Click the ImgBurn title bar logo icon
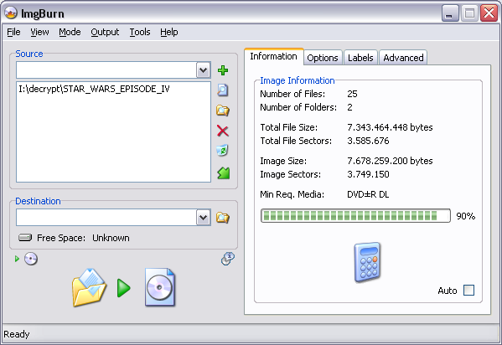502x345 pixels. pos(11,13)
